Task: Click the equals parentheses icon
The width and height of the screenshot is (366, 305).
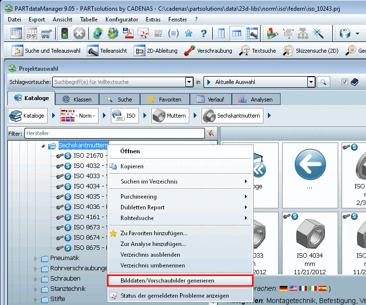Action: 173,33
